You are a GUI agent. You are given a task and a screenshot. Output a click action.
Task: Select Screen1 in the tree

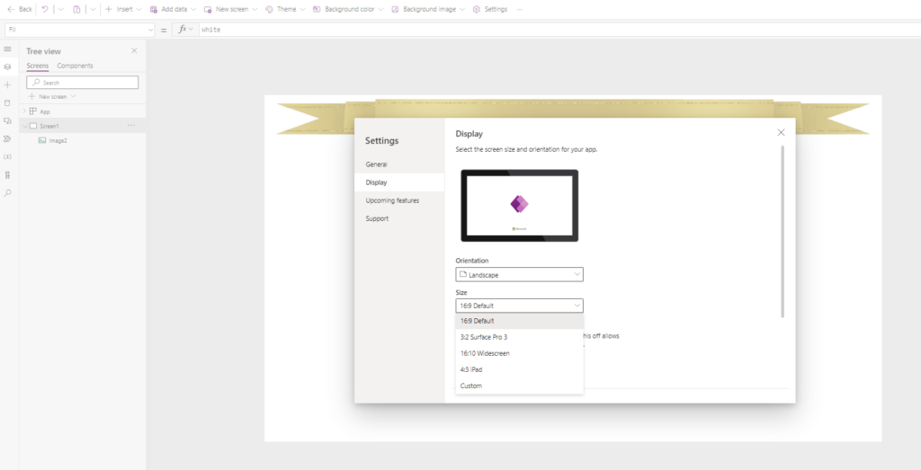49,126
